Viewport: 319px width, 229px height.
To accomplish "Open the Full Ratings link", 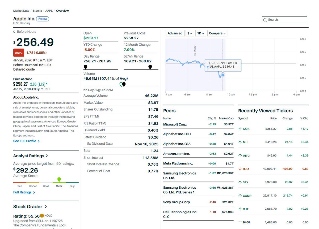I will [x=24, y=192].
